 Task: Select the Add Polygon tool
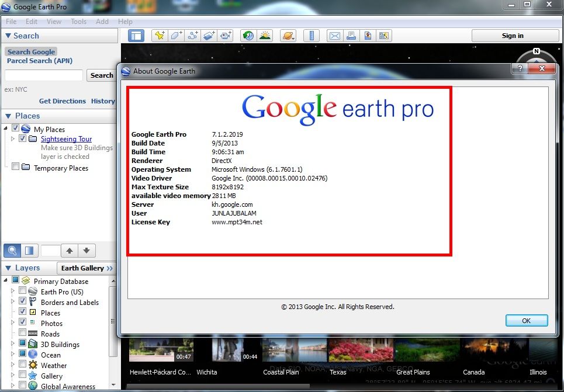(x=177, y=36)
